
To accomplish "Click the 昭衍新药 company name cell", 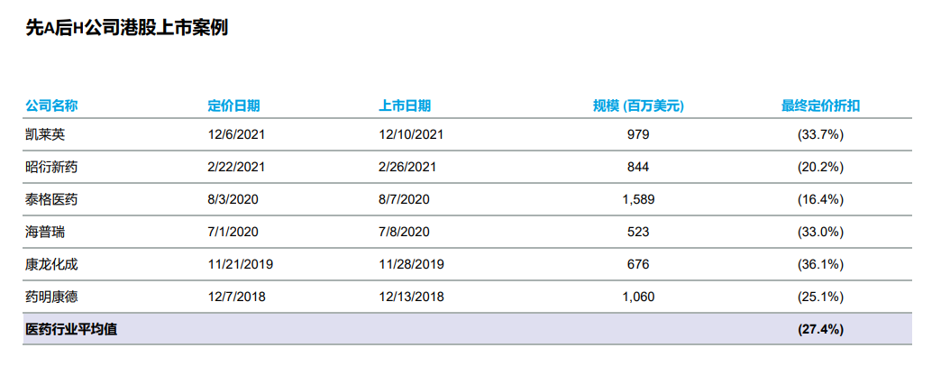I will pos(51,167).
